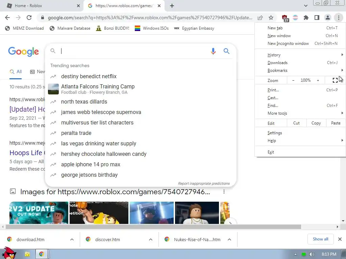Enter fullscreen mode from Zoom row
346x259 pixels.
(335, 80)
